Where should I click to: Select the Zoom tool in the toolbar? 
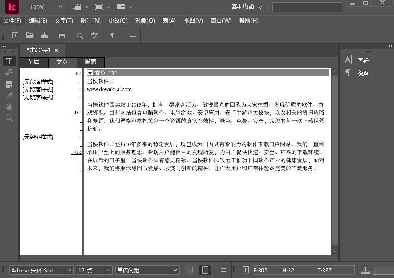click(x=9, y=118)
